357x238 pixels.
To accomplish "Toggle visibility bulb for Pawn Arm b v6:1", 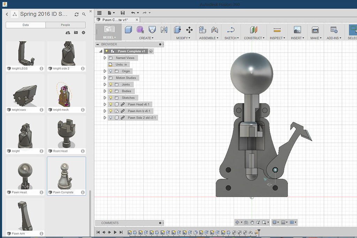I will pos(111,111).
